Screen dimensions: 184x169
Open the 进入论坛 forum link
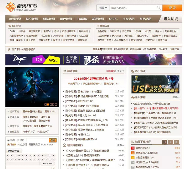171,19
